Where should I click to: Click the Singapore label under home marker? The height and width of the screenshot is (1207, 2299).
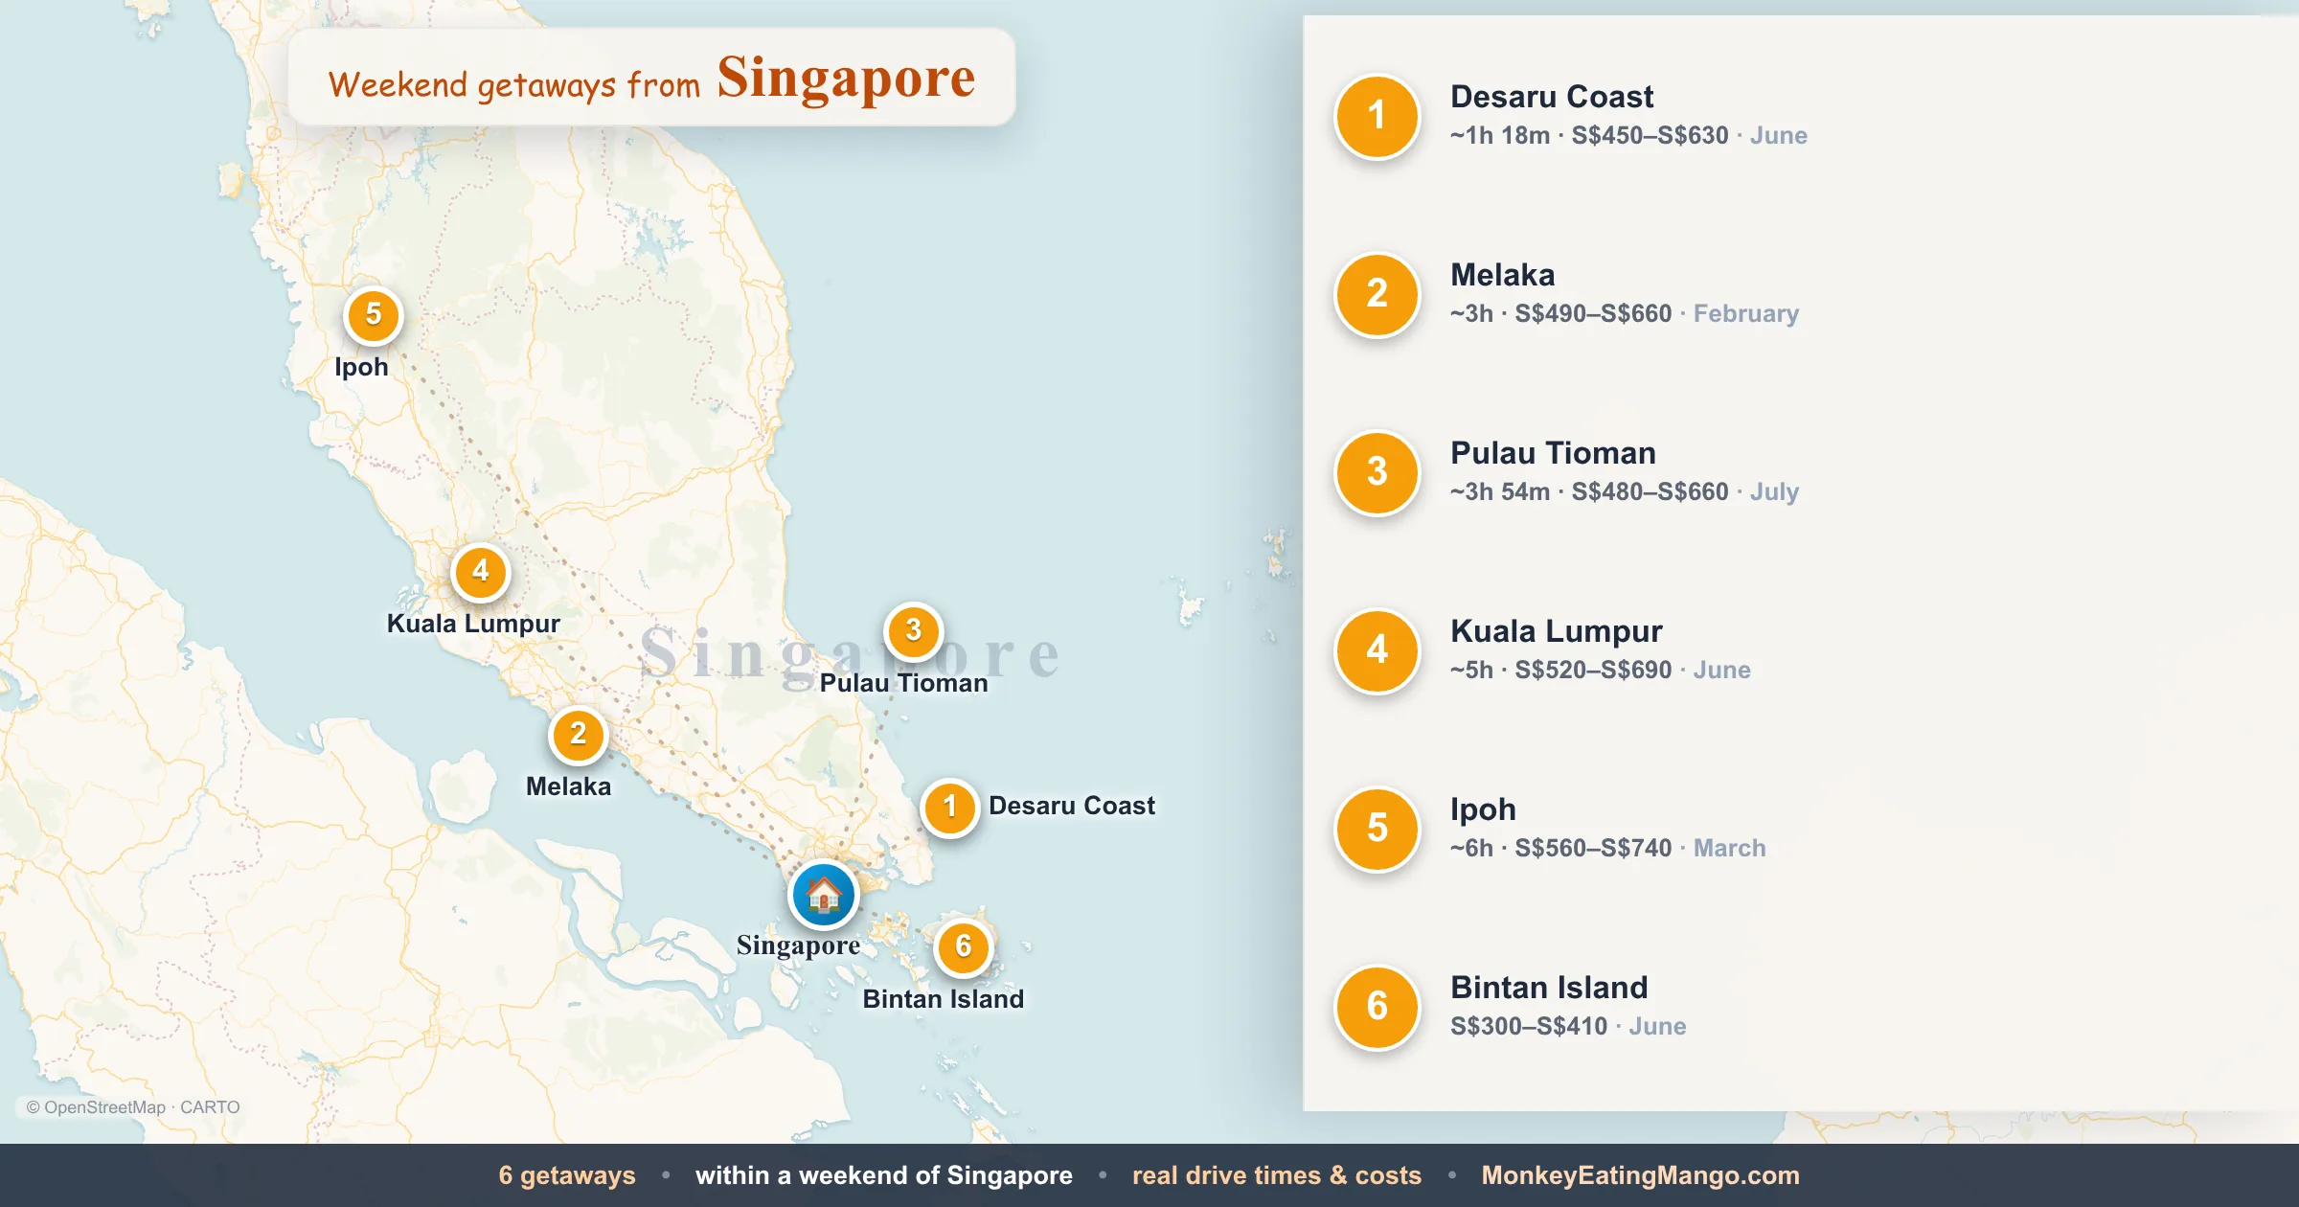pos(798,946)
